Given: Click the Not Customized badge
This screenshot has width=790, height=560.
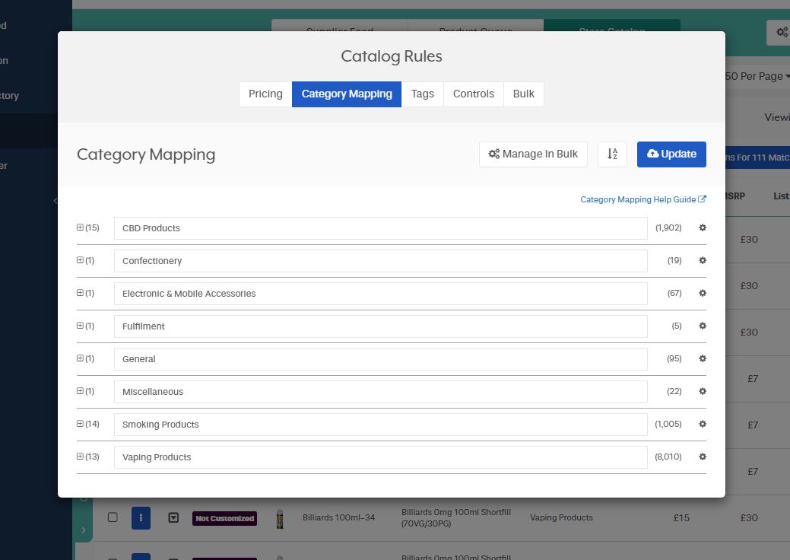Looking at the screenshot, I should [225, 518].
